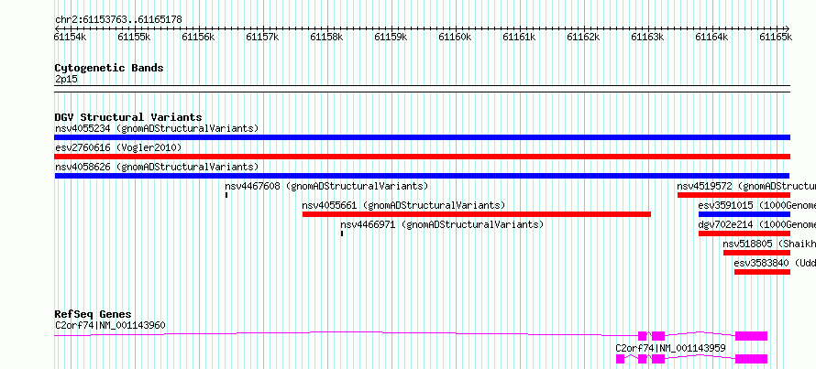
Task: Open the nsv4519572 variant label
Action: click(746, 186)
